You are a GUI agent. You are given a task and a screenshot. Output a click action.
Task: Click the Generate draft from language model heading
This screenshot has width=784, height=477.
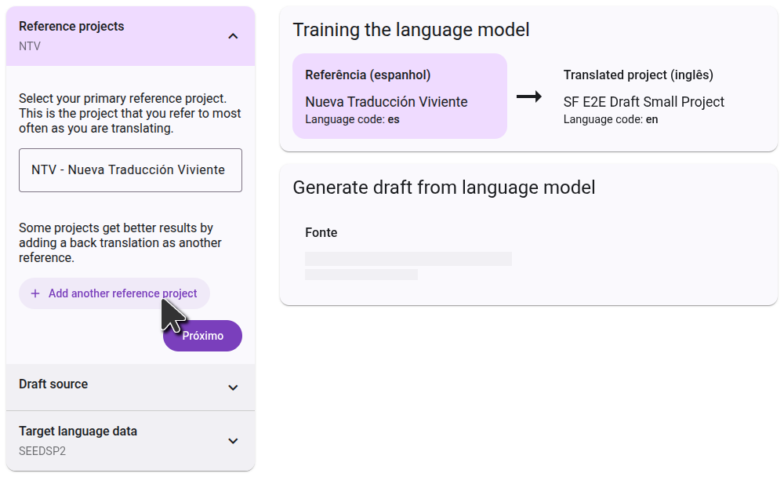tap(444, 188)
